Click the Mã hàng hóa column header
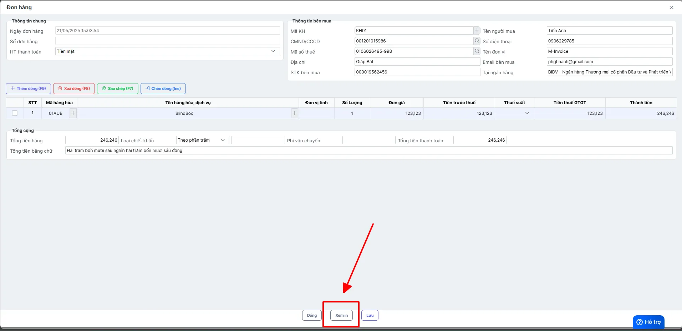 click(59, 103)
